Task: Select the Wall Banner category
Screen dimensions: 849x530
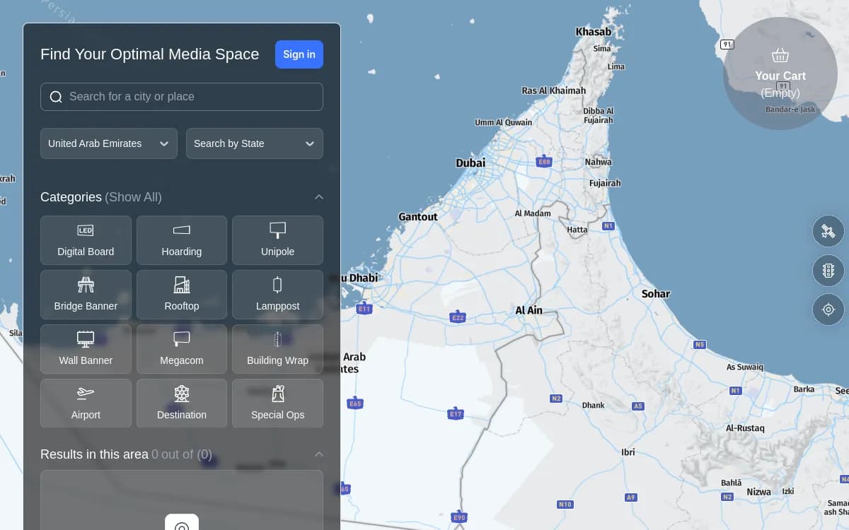Action: (86, 349)
